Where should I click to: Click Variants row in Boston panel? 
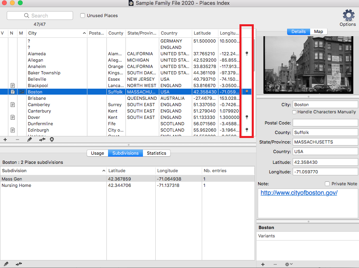(x=307, y=236)
